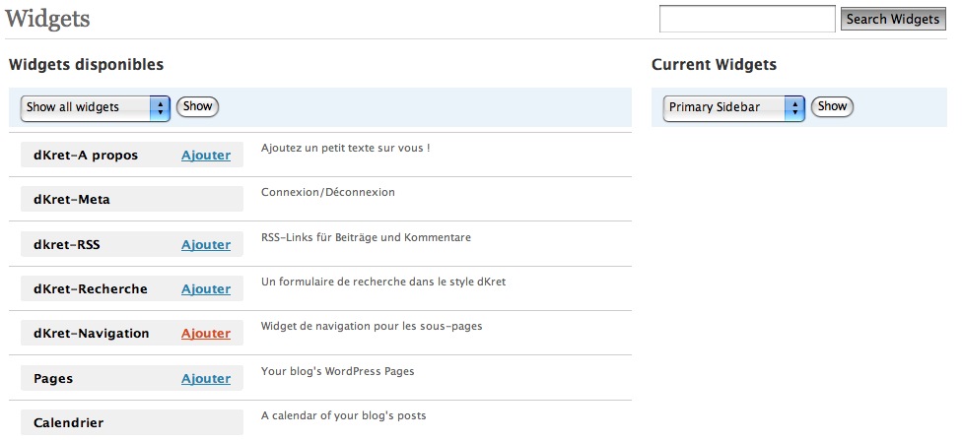Click the dkret-RSS widget name
The width and height of the screenshot is (962, 440).
tap(67, 245)
